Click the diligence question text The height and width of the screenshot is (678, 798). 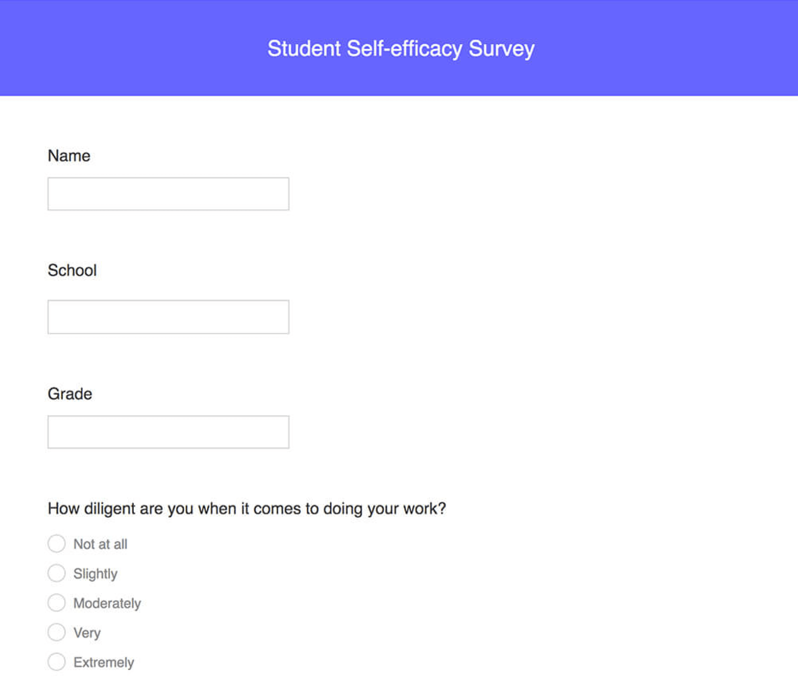click(247, 508)
